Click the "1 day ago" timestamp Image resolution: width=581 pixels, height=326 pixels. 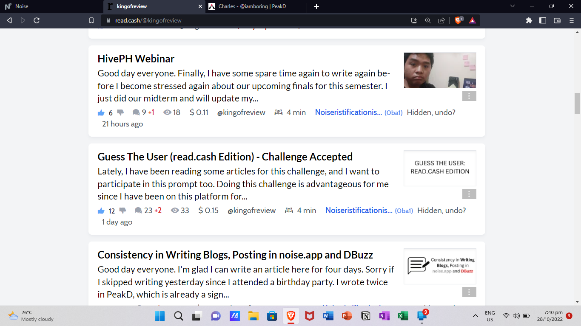117,222
